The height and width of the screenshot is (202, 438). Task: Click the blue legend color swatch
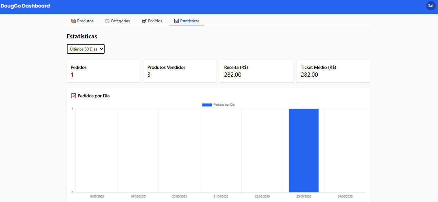tap(207, 105)
